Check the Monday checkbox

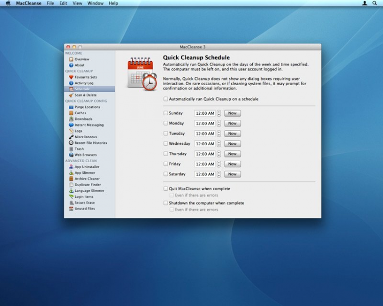[165, 123]
